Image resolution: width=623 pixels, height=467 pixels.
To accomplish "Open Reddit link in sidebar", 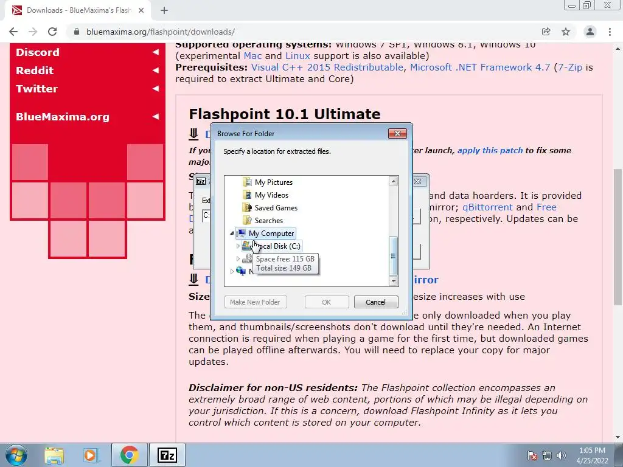I will [35, 71].
